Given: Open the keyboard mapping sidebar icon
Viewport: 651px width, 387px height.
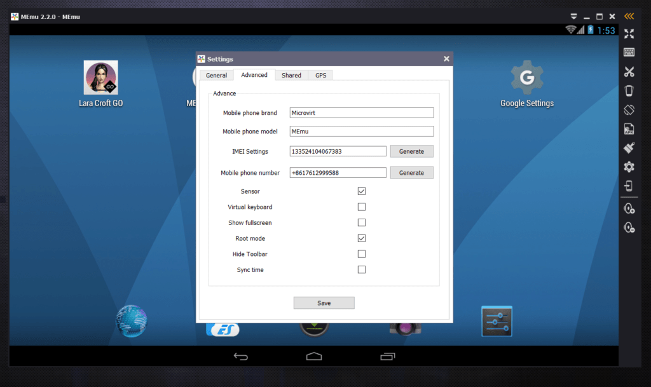Looking at the screenshot, I should click(x=629, y=52).
